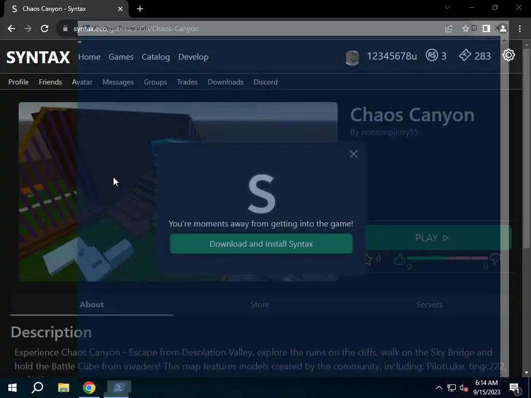531x398 pixels.
Task: Close the install Syntax dialog
Action: tap(354, 154)
